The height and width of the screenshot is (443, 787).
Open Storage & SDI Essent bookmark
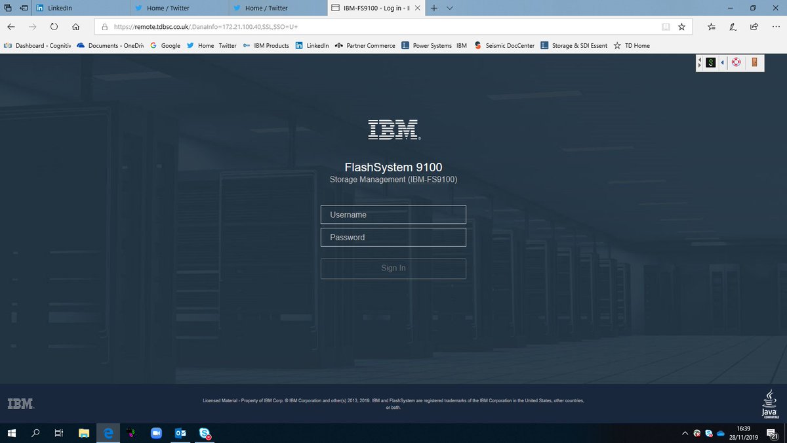[575, 46]
